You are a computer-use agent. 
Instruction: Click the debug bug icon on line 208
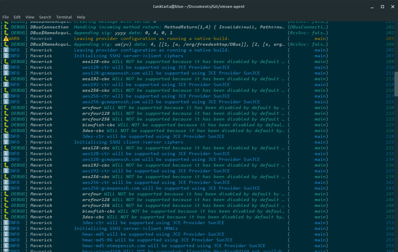(6, 61)
